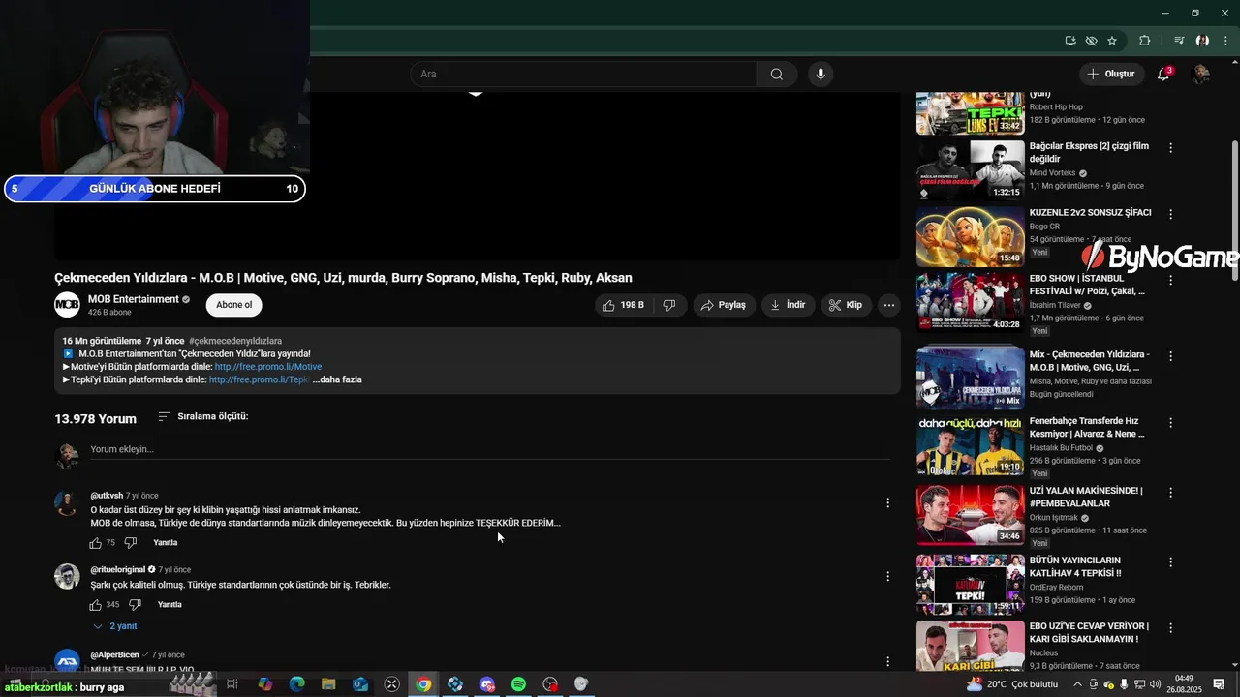Expand description with ...daha fazla

click(x=337, y=379)
